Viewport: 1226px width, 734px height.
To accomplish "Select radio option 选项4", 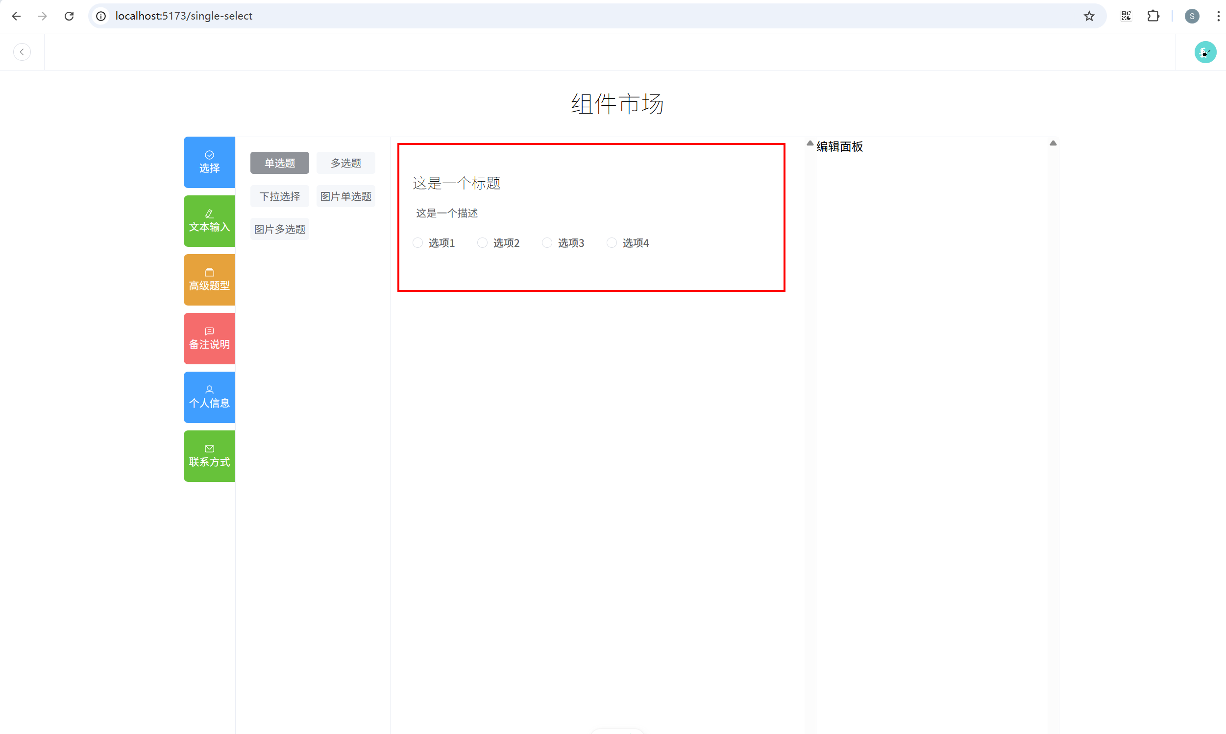I will click(x=612, y=243).
